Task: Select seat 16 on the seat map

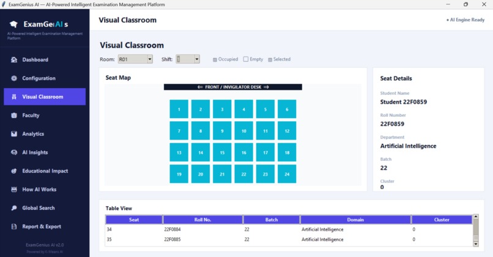Action: pos(243,152)
